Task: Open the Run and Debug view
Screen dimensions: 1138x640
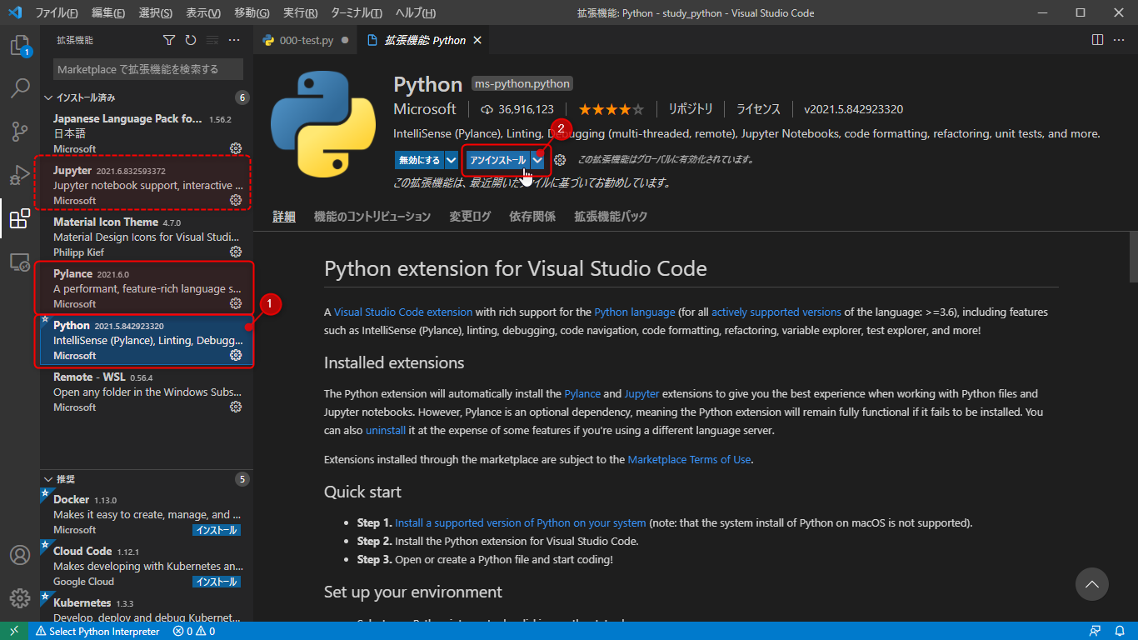Action: pos(20,175)
